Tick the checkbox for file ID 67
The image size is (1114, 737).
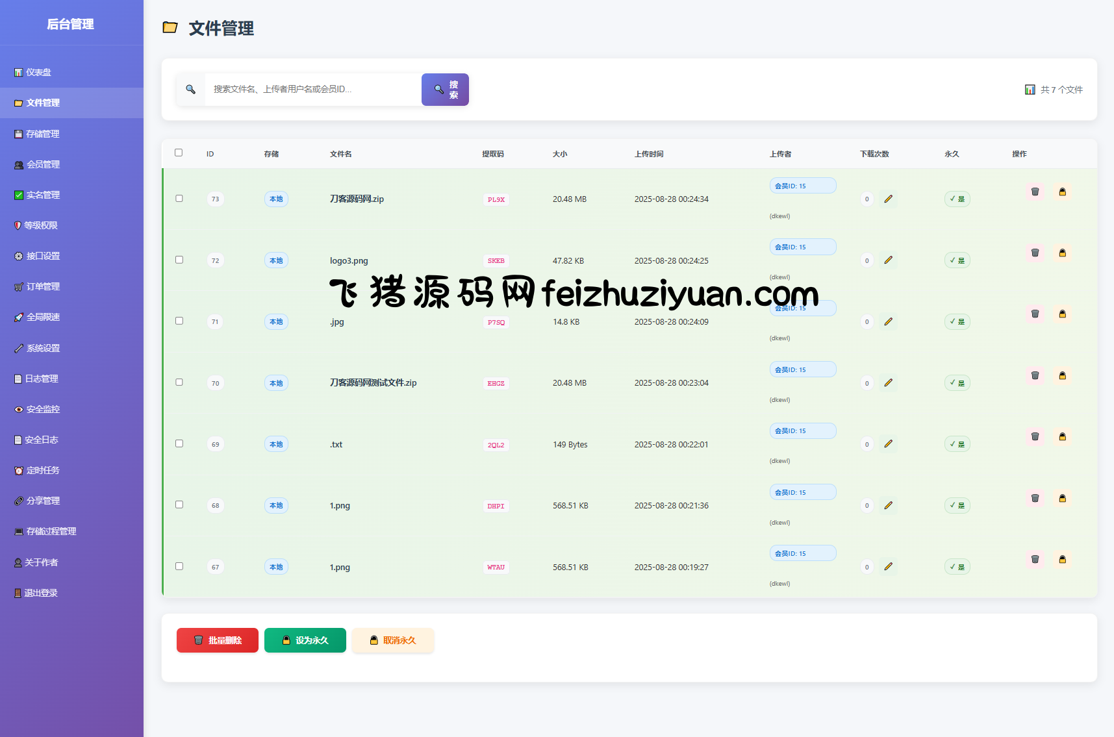pyautogui.click(x=179, y=566)
